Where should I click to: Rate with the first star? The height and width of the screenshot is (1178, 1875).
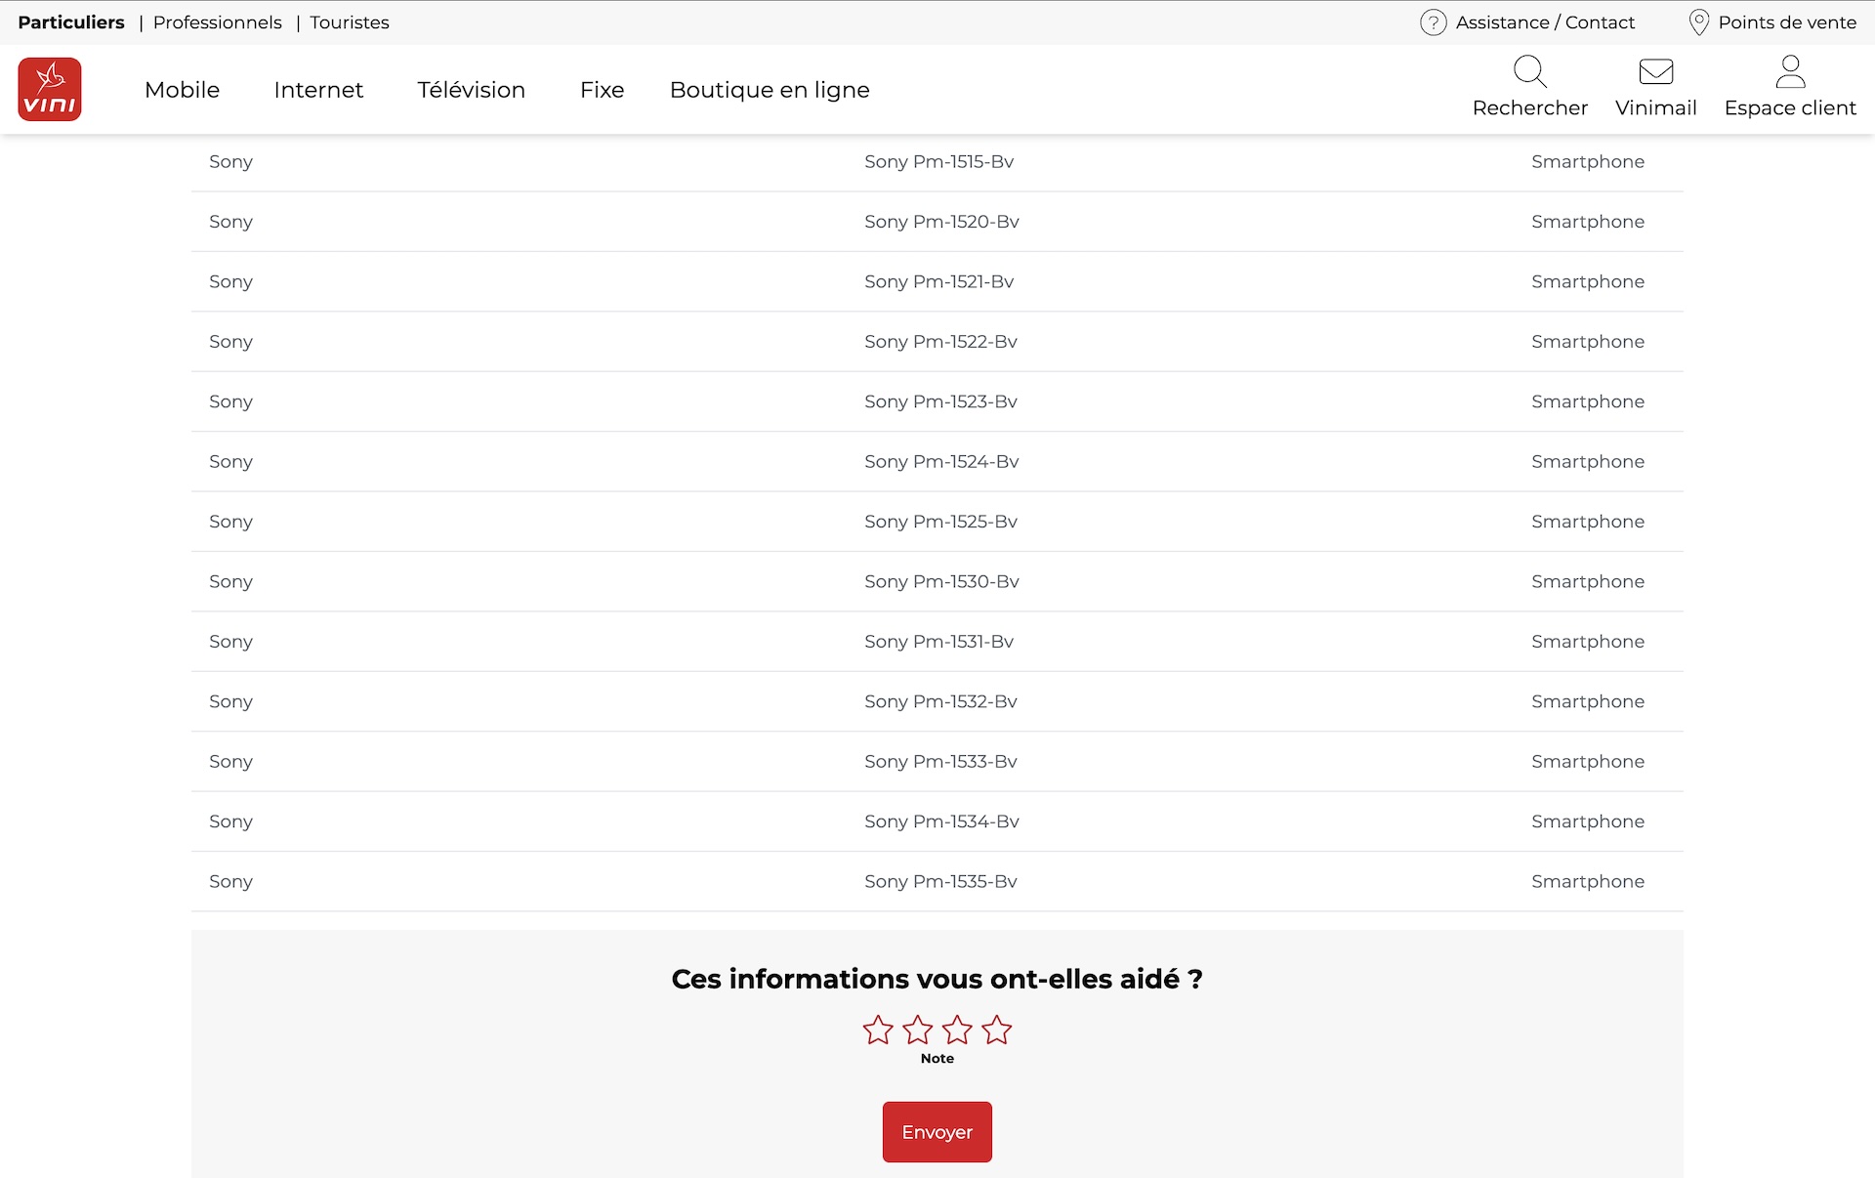click(x=878, y=1030)
